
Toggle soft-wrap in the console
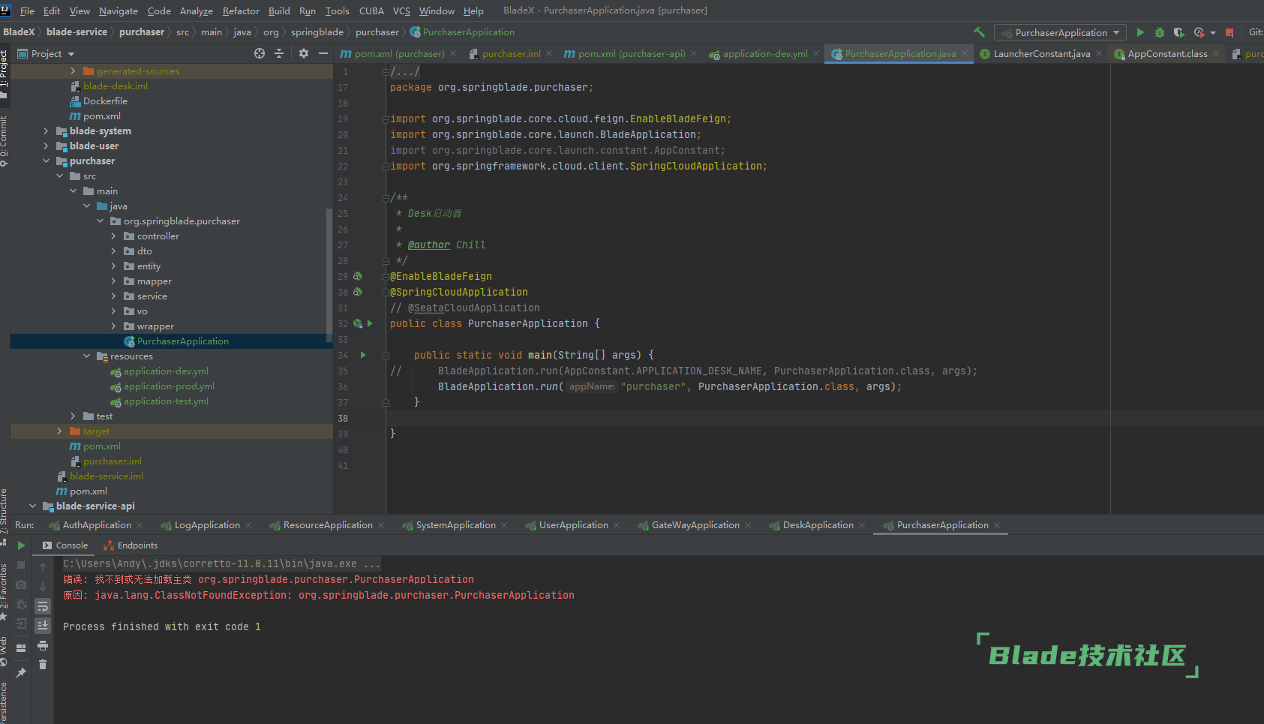pos(43,605)
